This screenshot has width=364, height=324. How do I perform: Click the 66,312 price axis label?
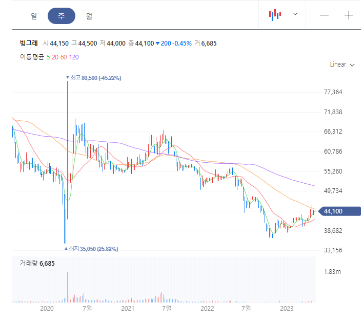click(x=333, y=132)
